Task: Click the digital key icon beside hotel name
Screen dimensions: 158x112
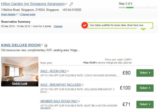Action: tap(71, 4)
